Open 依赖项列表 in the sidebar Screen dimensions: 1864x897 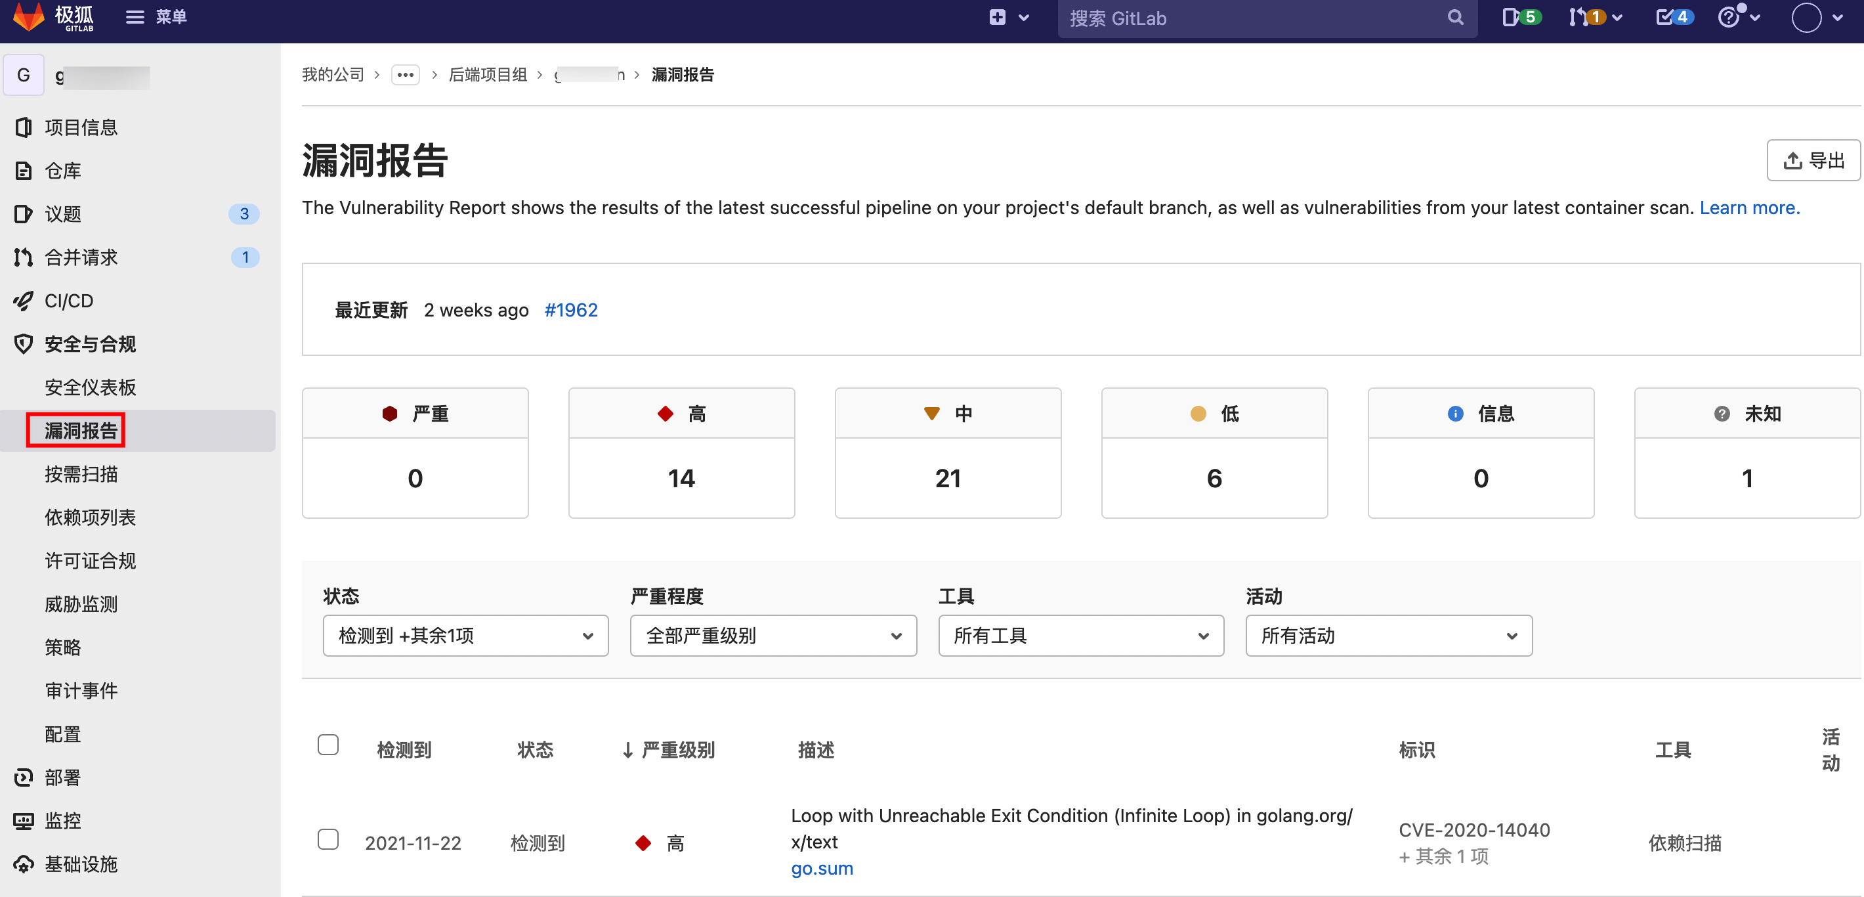click(x=90, y=517)
